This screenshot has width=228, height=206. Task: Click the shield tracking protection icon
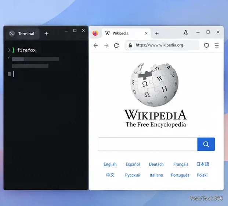[x=206, y=46]
